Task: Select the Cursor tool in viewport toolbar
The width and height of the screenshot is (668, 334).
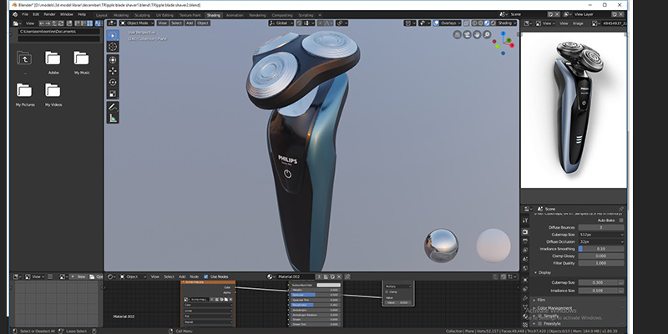Action: point(113,47)
